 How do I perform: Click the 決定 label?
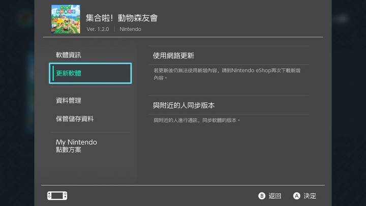[310, 196]
